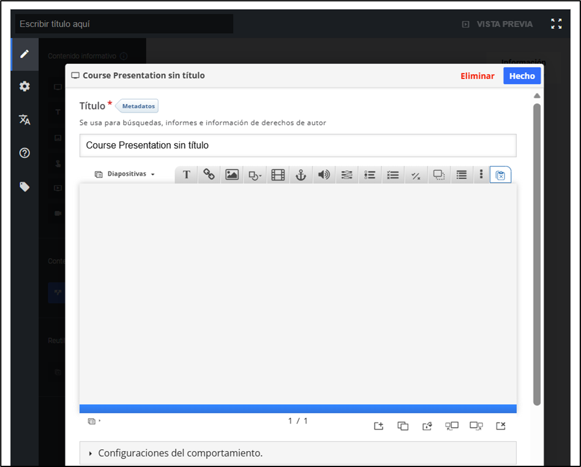The width and height of the screenshot is (581, 467).
Task: Select the Text tool in slide toolbar
Action: click(x=186, y=175)
